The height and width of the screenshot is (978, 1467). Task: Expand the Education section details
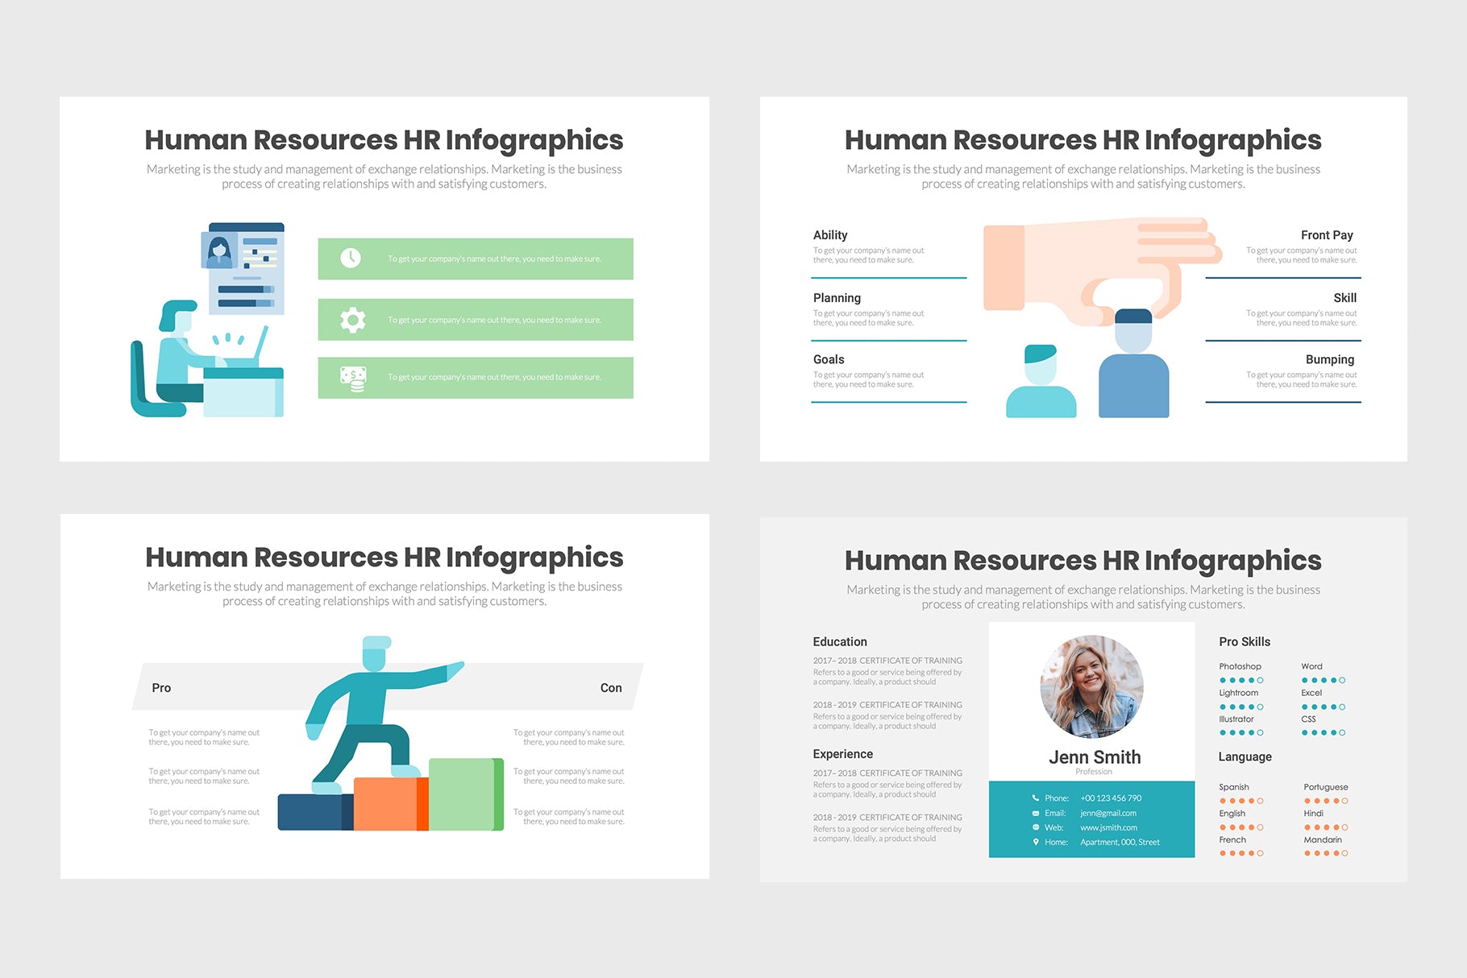coord(840,641)
